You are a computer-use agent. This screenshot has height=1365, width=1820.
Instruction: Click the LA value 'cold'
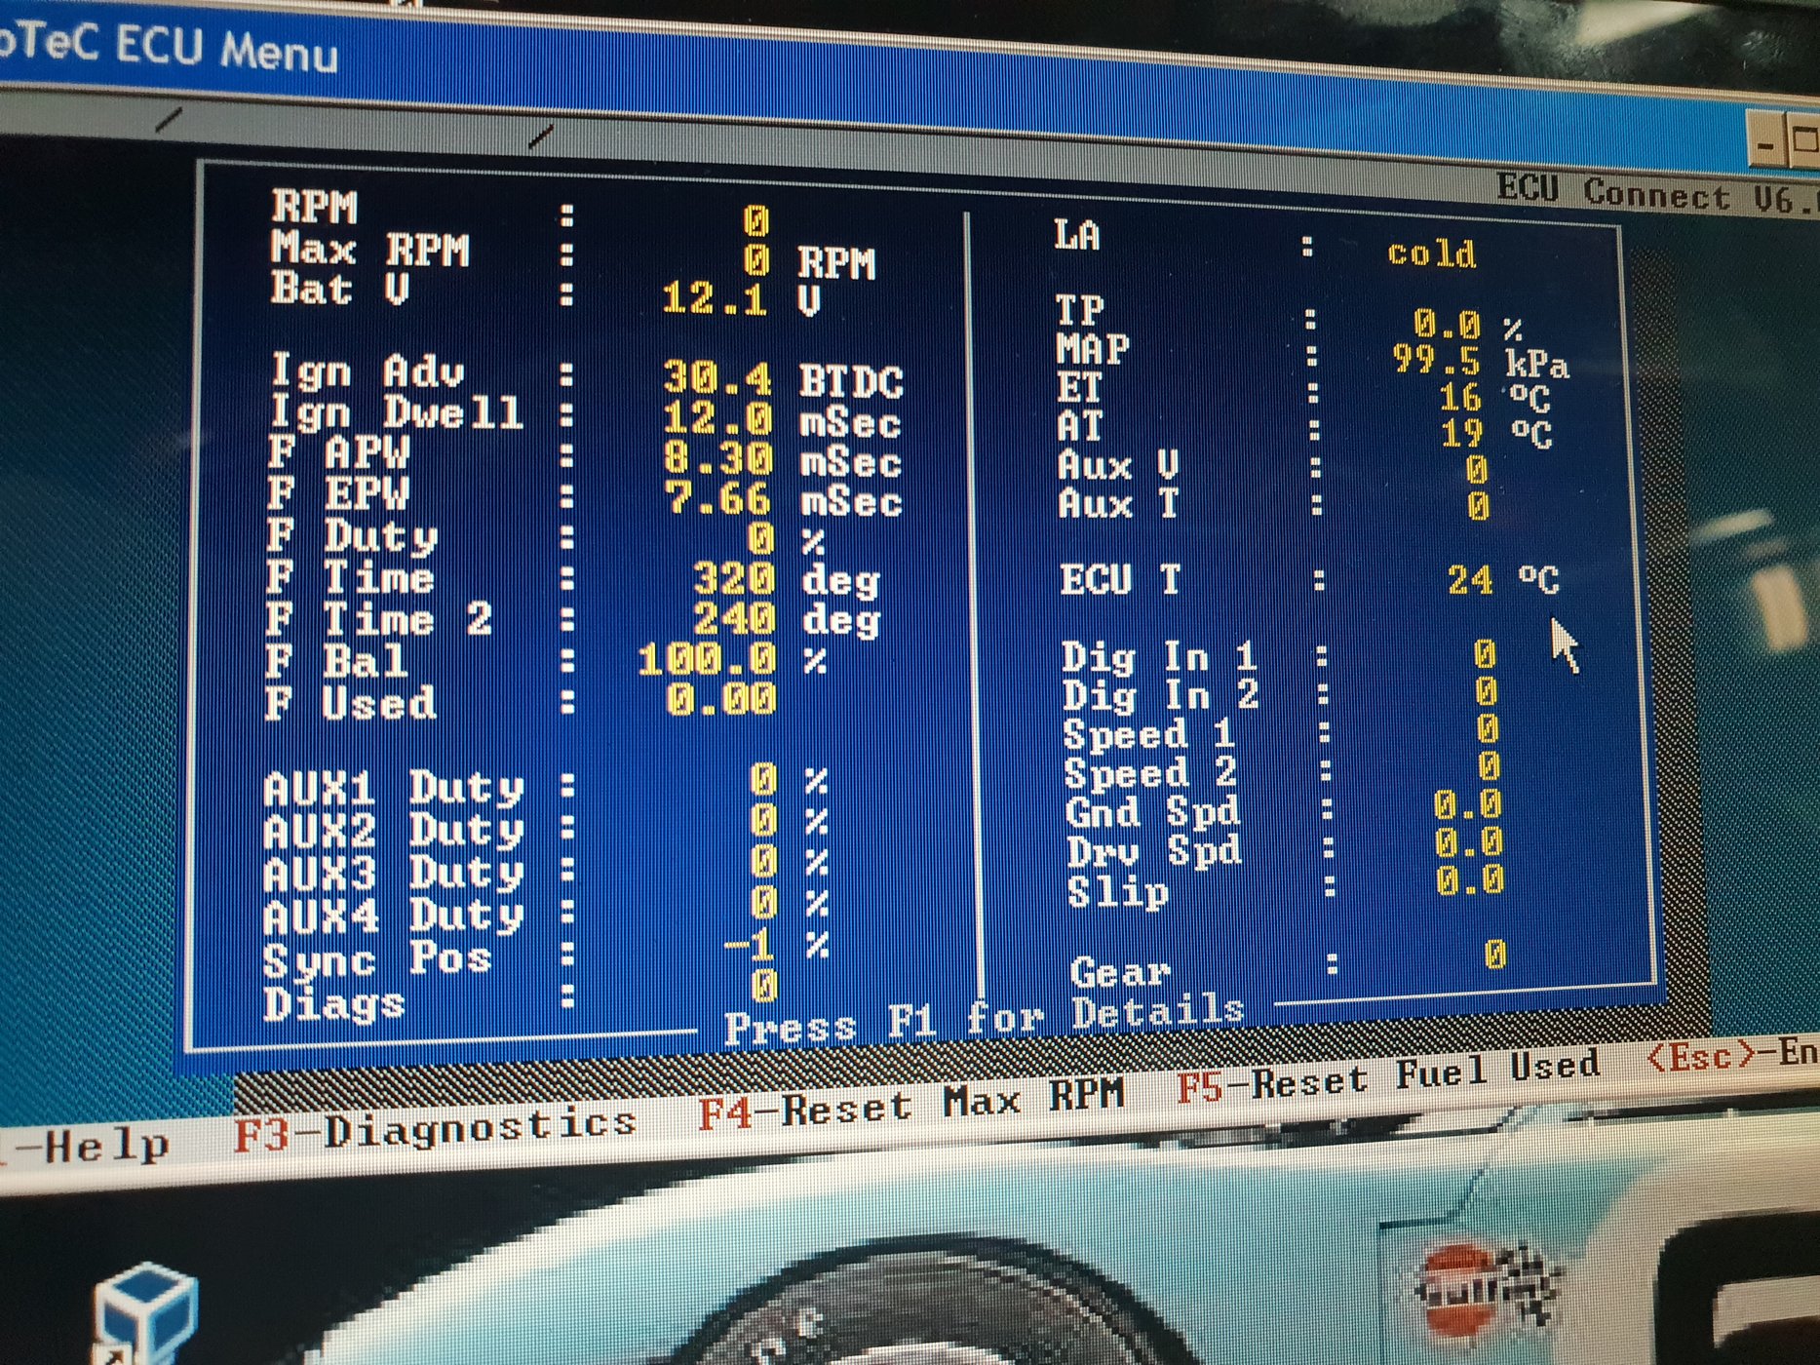click(x=1431, y=253)
